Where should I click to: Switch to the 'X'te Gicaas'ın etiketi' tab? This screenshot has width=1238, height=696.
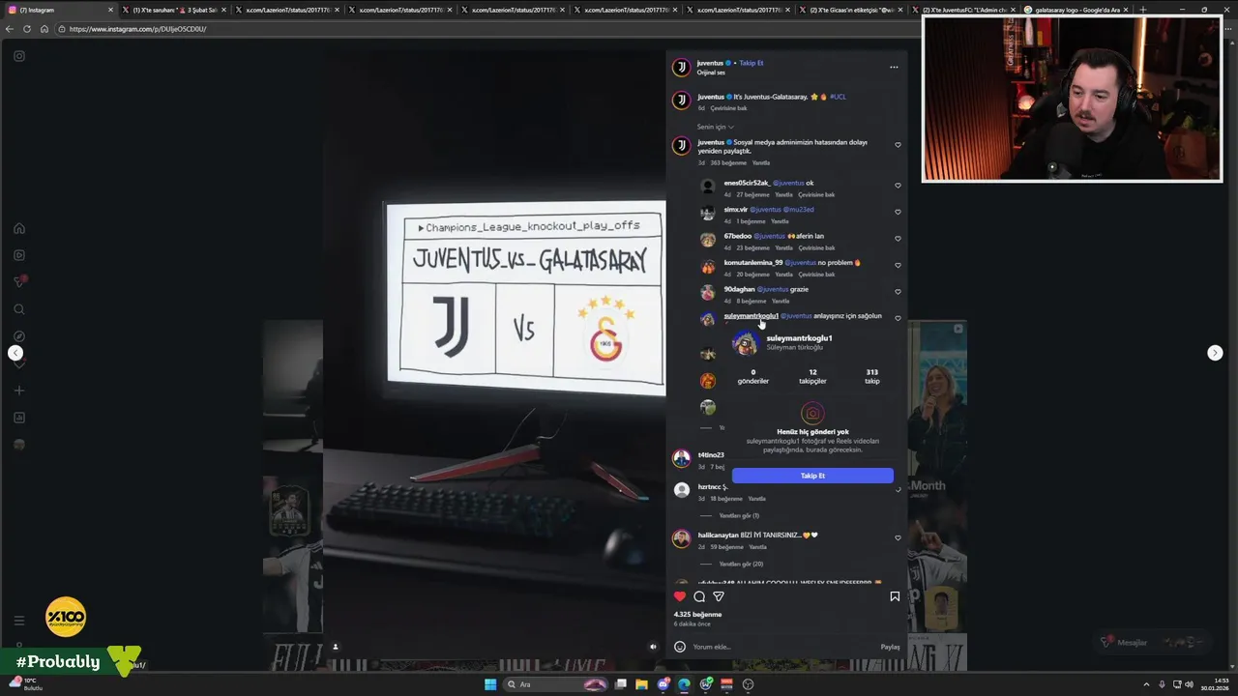click(x=851, y=10)
